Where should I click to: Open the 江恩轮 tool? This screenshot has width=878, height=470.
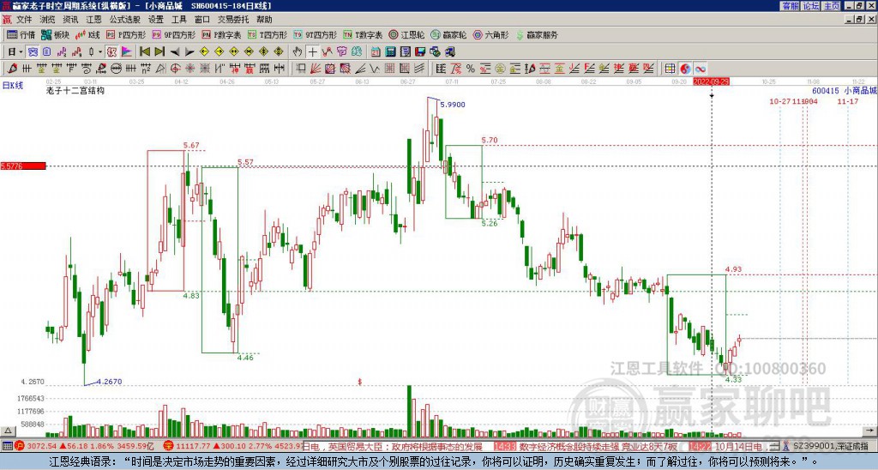[407, 34]
